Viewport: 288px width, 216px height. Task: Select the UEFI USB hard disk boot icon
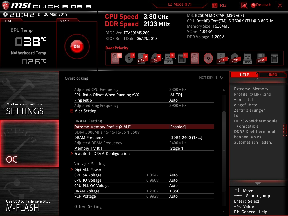click(143, 58)
